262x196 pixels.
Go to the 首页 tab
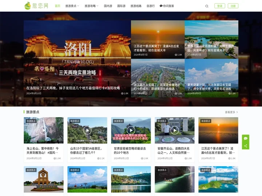(x=57, y=6)
